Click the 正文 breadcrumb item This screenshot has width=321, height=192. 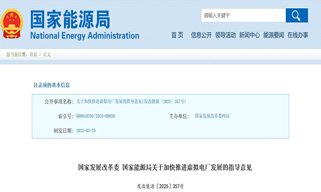tap(47, 54)
